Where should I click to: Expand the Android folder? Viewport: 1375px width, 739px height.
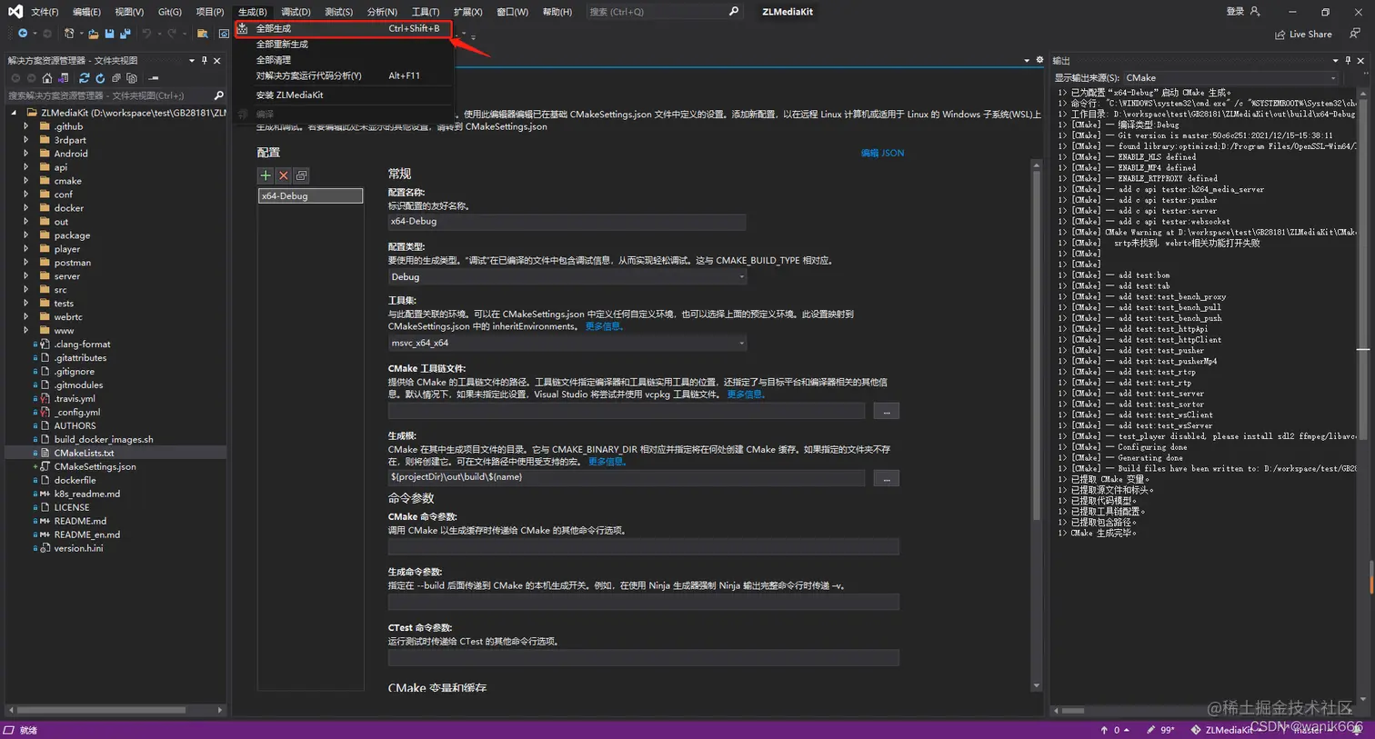[x=26, y=154]
